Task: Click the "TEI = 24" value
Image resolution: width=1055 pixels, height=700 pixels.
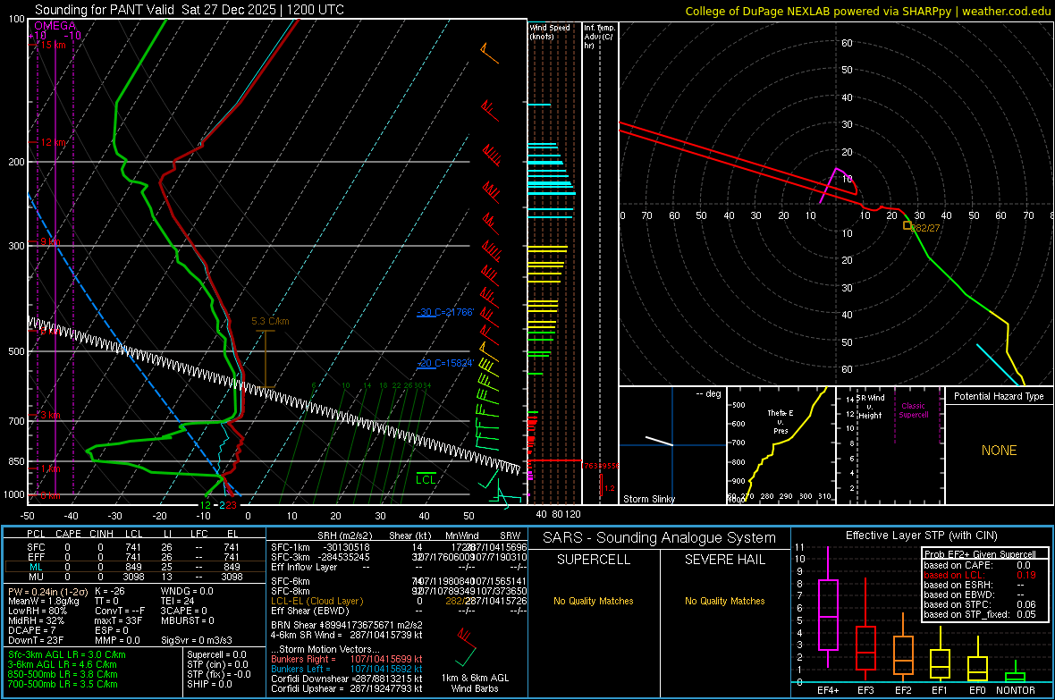Action: [x=178, y=601]
